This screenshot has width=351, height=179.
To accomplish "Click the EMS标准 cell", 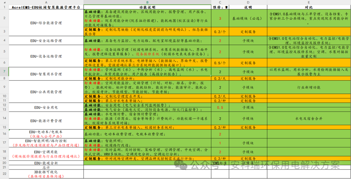I will pos(220,163).
